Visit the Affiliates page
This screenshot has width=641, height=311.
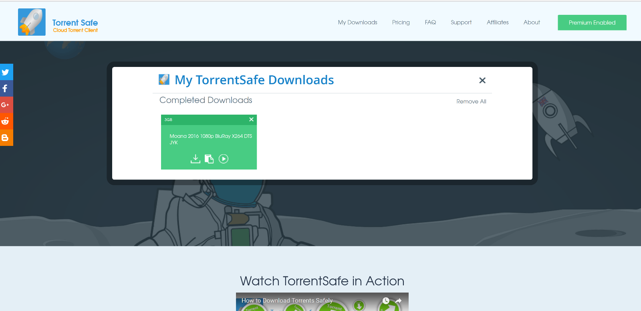coord(498,22)
